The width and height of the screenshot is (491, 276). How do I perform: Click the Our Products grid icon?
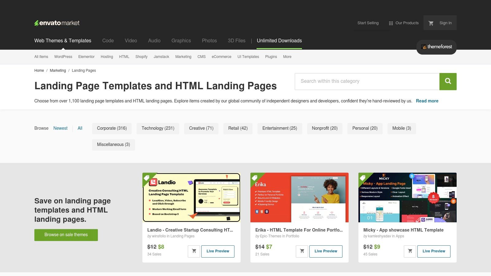[391, 23]
